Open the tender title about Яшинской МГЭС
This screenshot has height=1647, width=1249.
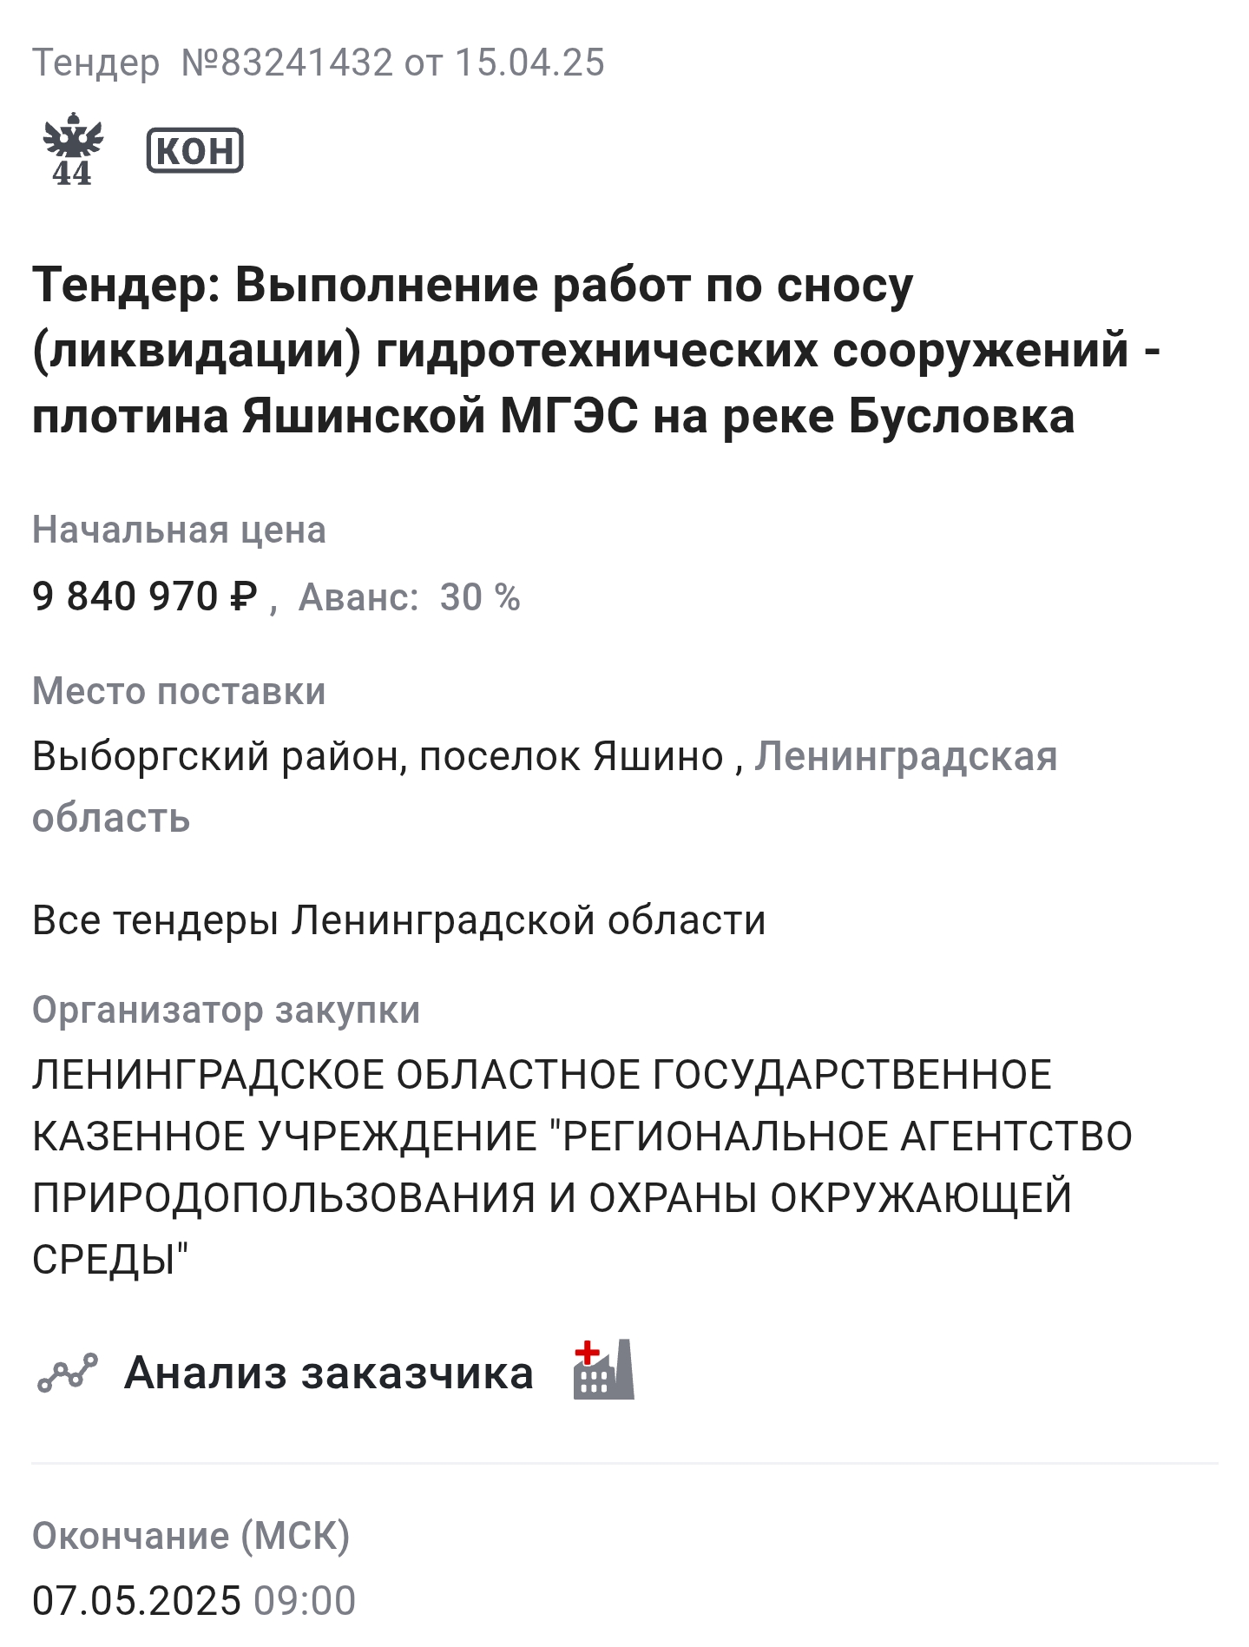(x=595, y=350)
